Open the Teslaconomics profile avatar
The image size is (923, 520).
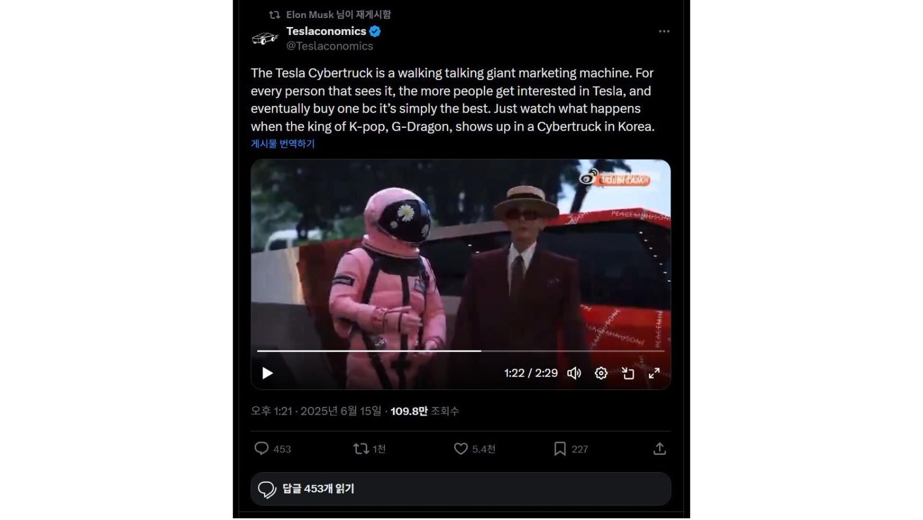pos(265,38)
